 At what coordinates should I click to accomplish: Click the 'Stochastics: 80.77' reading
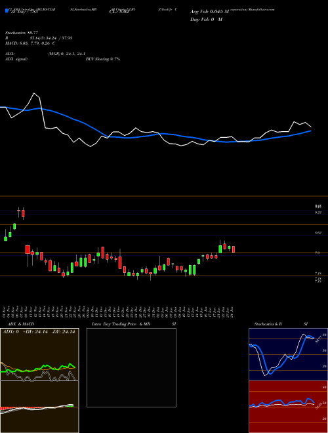[x=21, y=33]
